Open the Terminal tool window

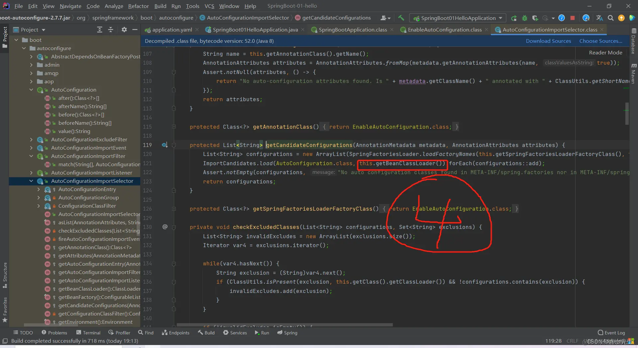tap(88, 333)
